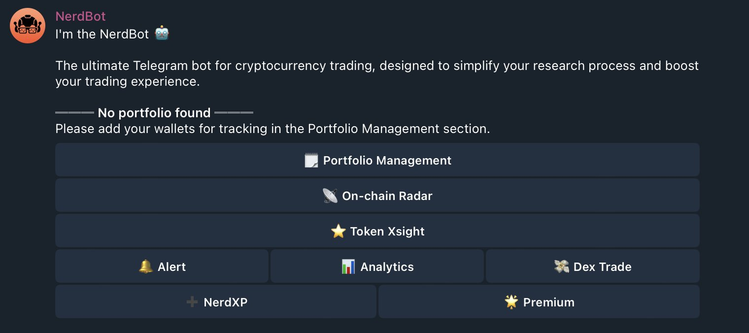Choose the Premium button
Image resolution: width=749 pixels, height=333 pixels.
[539, 301]
